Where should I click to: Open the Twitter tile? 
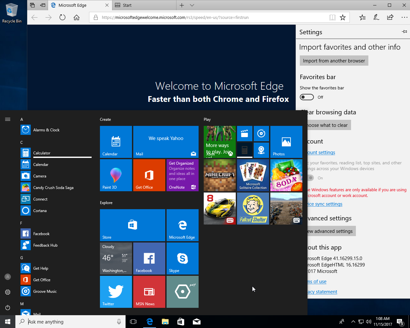click(116, 292)
